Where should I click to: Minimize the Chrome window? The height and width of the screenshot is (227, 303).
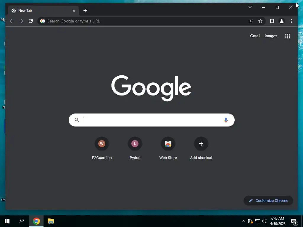[x=264, y=7]
